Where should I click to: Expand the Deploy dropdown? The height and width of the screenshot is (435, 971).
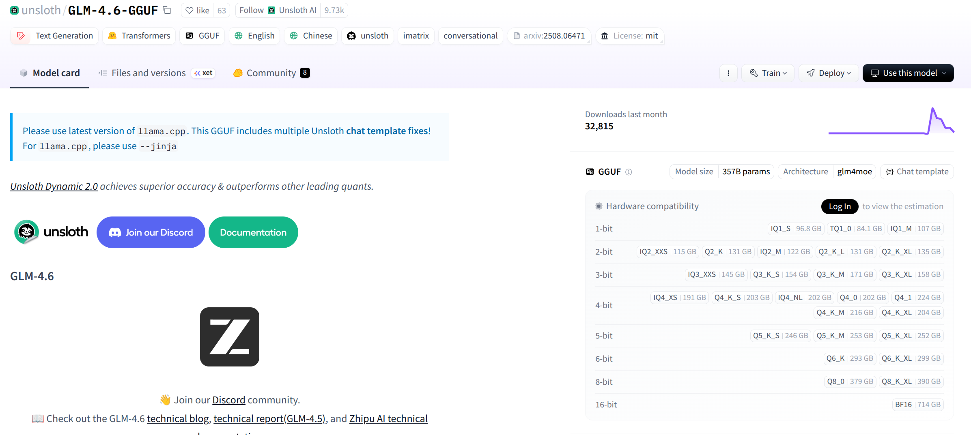click(x=829, y=73)
